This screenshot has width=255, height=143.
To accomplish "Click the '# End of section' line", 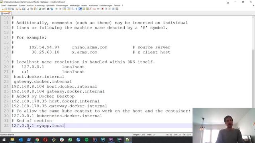I will click(x=31, y=121).
